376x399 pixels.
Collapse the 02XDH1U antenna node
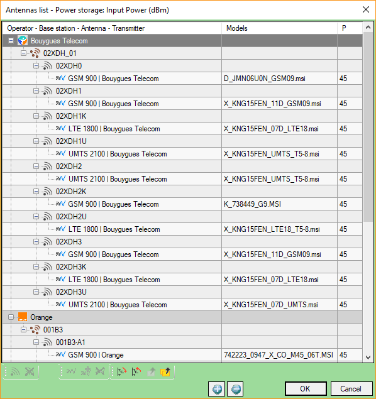click(x=36, y=141)
